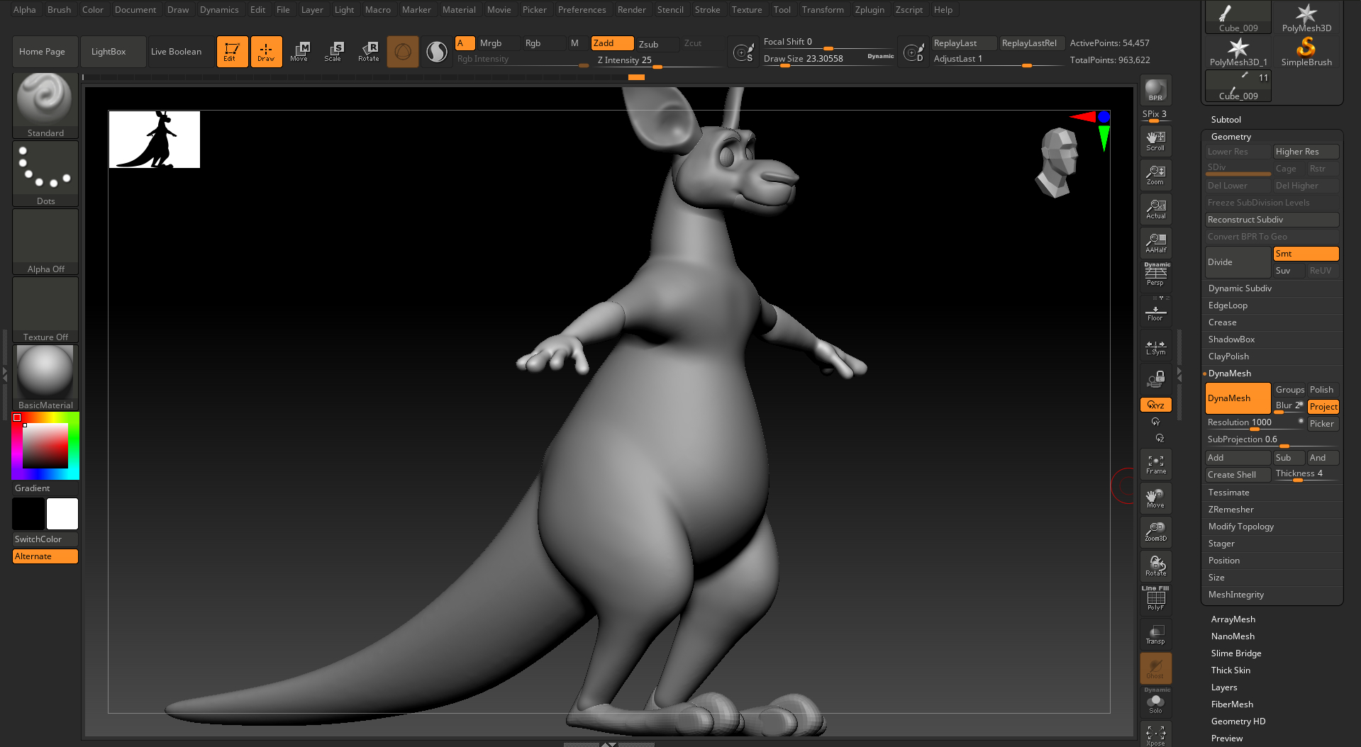1361x747 pixels.
Task: Click the white secondary color swatch
Action: [x=62, y=514]
